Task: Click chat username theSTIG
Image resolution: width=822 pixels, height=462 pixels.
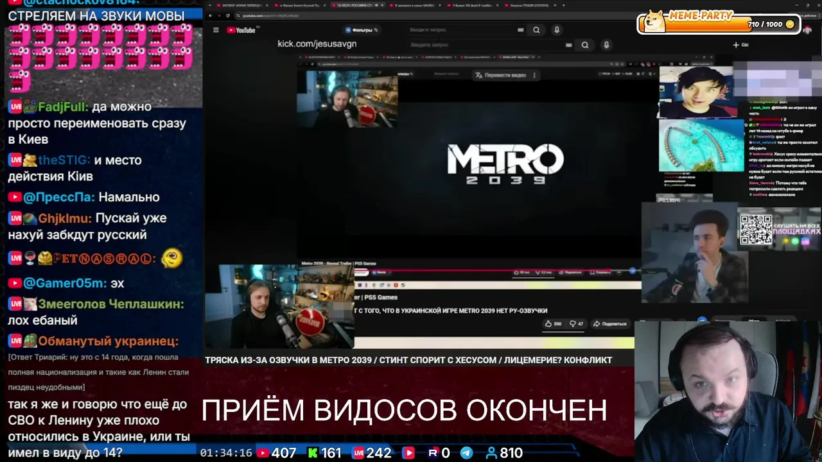Action: pos(64,160)
